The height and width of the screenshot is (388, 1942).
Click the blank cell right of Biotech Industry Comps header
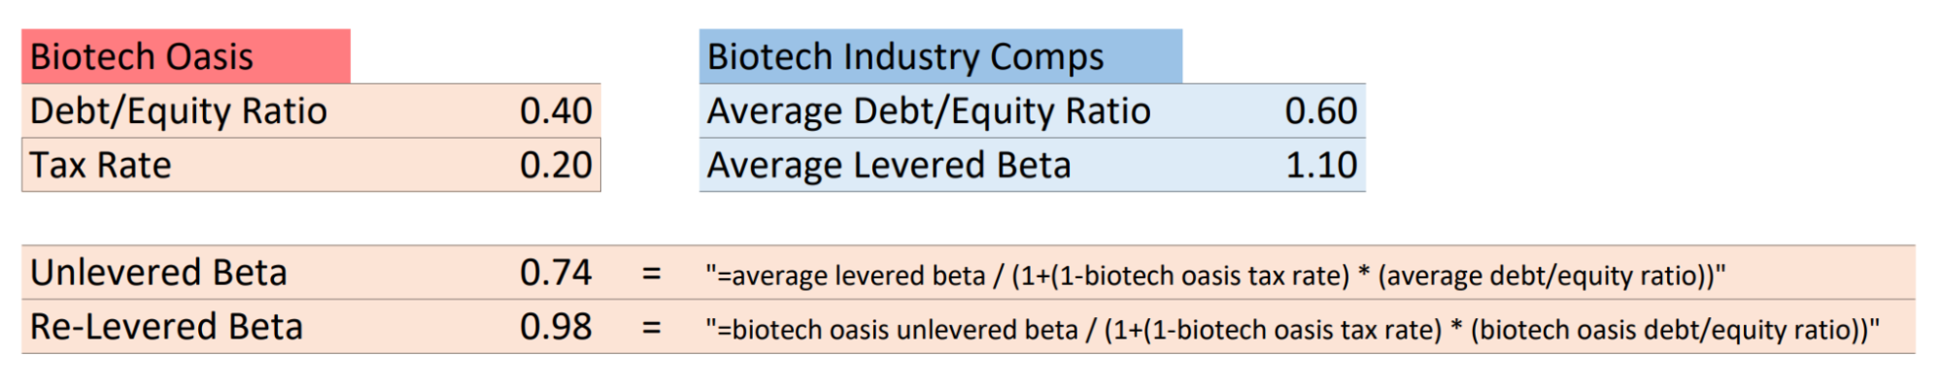[1274, 56]
